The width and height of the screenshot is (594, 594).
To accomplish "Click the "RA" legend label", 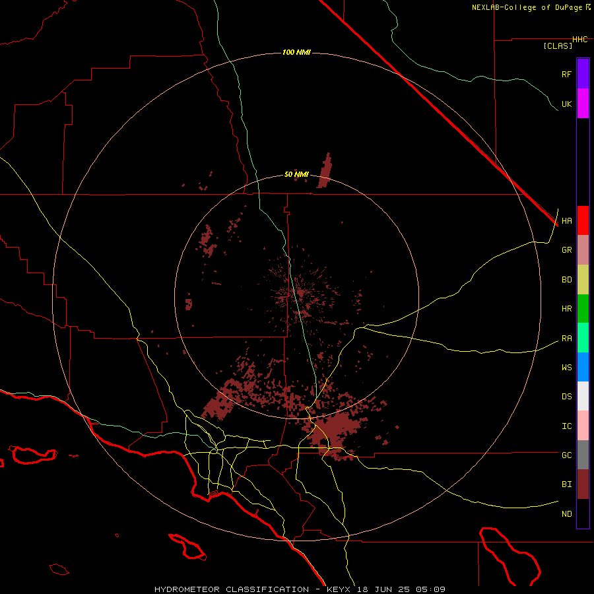I will [x=566, y=339].
